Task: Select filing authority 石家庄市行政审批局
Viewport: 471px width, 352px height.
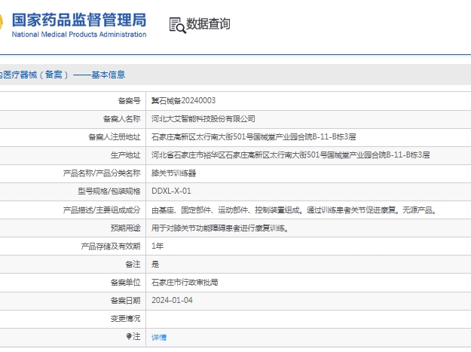Action: click(x=185, y=283)
